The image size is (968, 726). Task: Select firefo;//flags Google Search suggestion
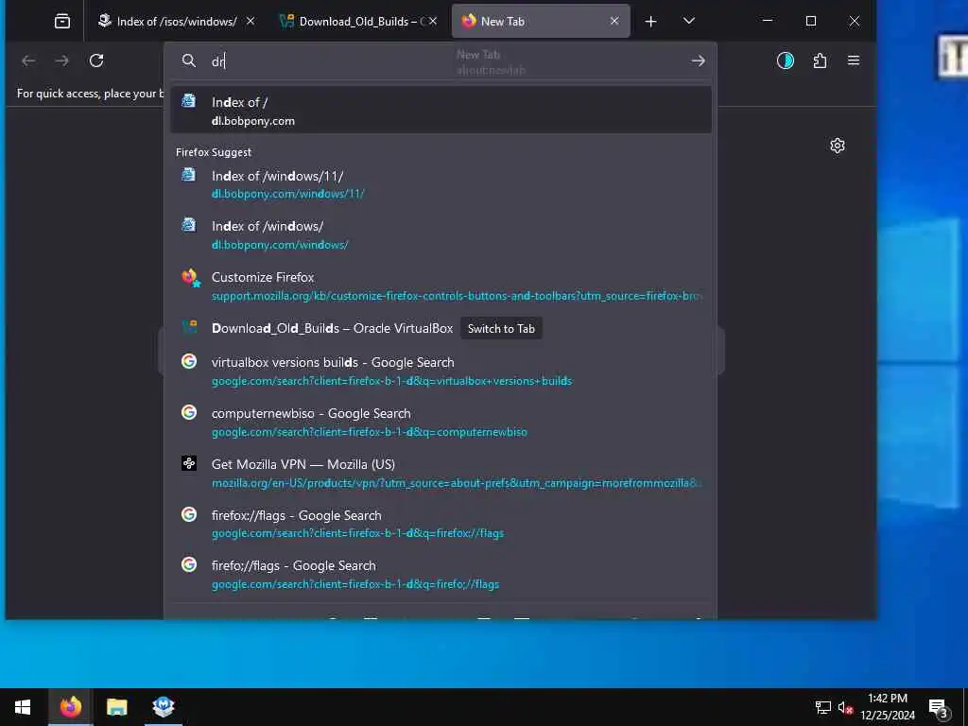click(x=441, y=574)
